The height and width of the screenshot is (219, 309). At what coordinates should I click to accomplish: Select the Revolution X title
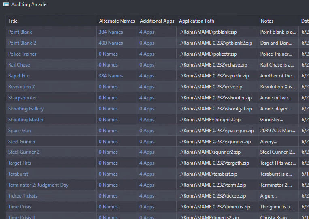[21, 87]
